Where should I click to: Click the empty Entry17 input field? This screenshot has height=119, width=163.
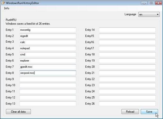tap(127, 48)
